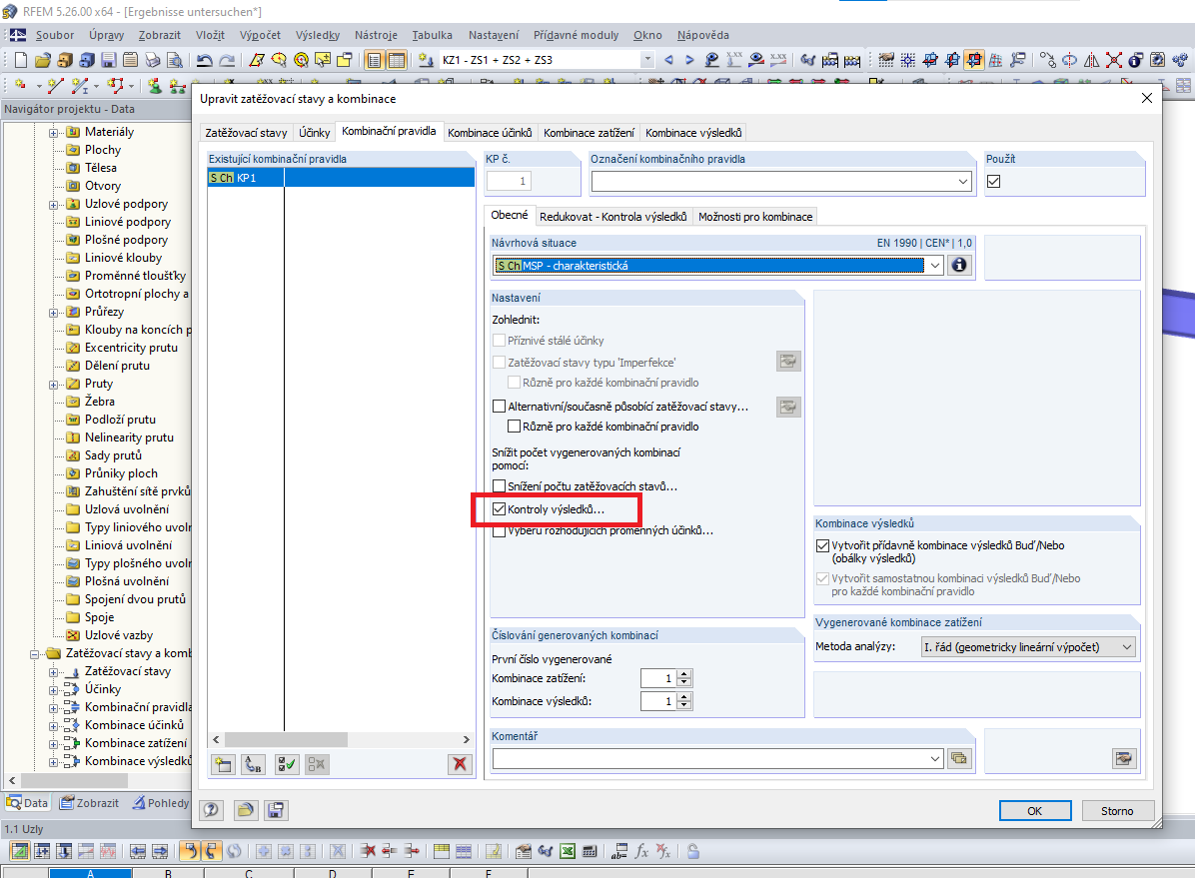Click the New file icon in toolbar
The width and height of the screenshot is (1195, 878).
[21, 60]
